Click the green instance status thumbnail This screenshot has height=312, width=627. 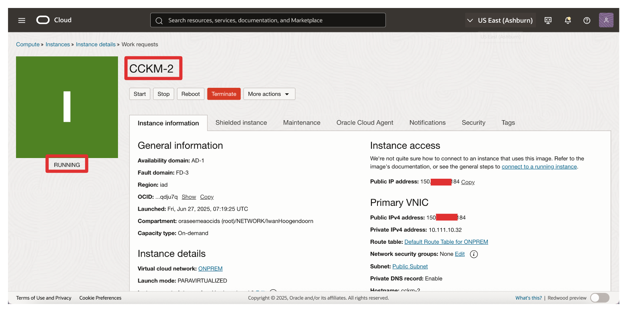pyautogui.click(x=67, y=107)
